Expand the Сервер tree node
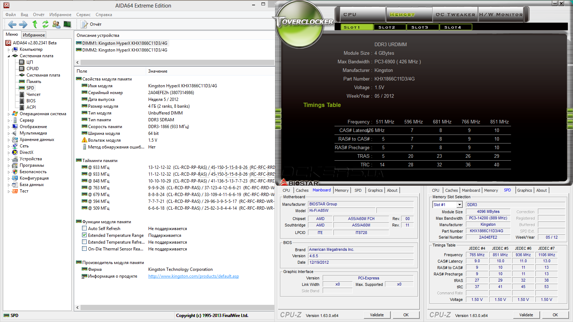The image size is (573, 322). (9, 121)
